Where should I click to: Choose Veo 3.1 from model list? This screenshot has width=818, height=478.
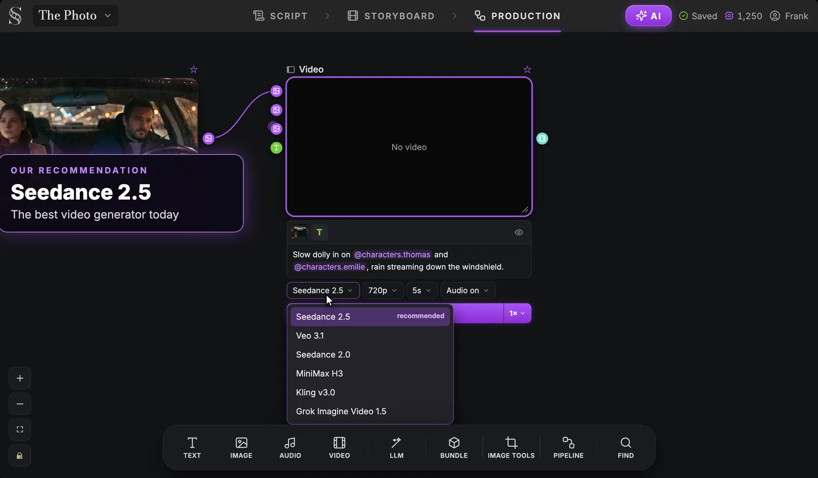370,336
